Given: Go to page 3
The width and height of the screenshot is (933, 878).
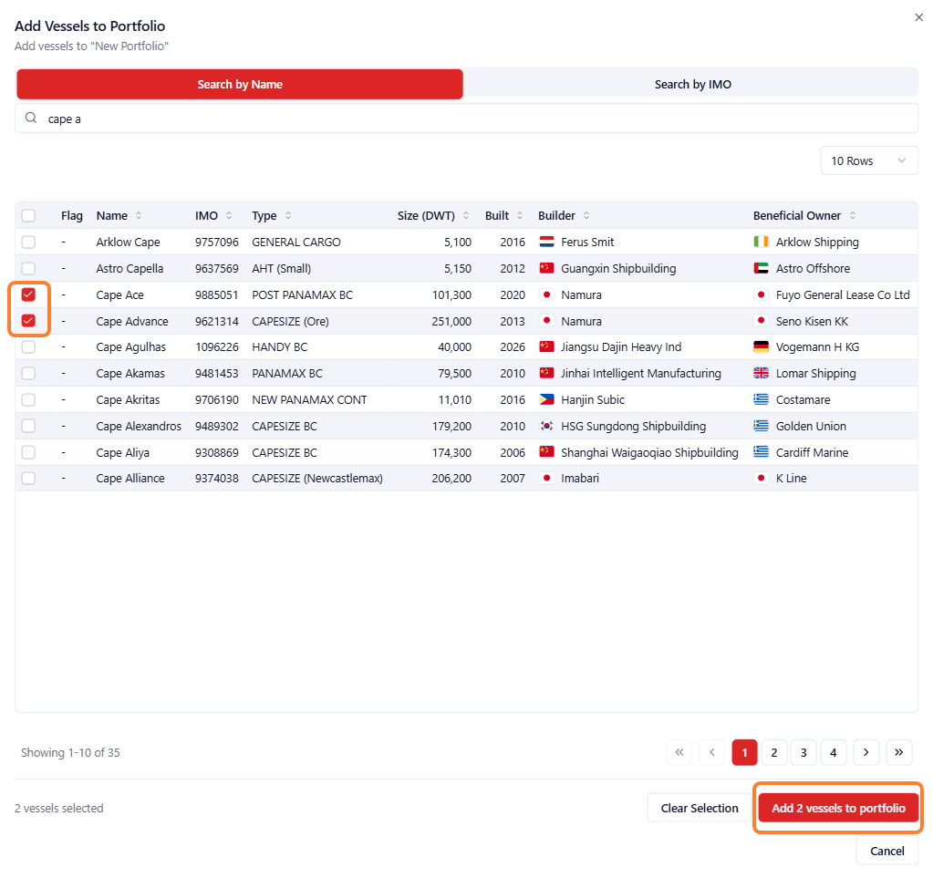Looking at the screenshot, I should click(803, 752).
